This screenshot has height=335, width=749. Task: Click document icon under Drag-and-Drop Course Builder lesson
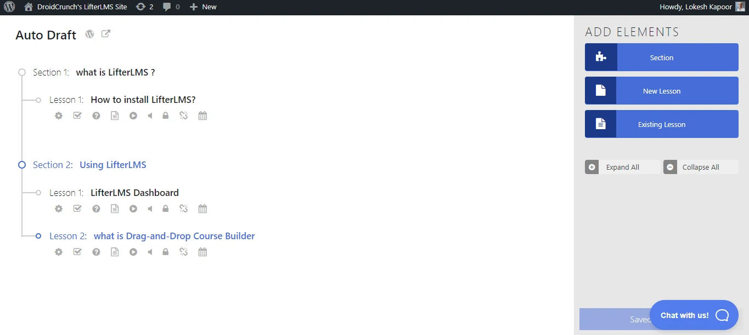[x=115, y=252]
